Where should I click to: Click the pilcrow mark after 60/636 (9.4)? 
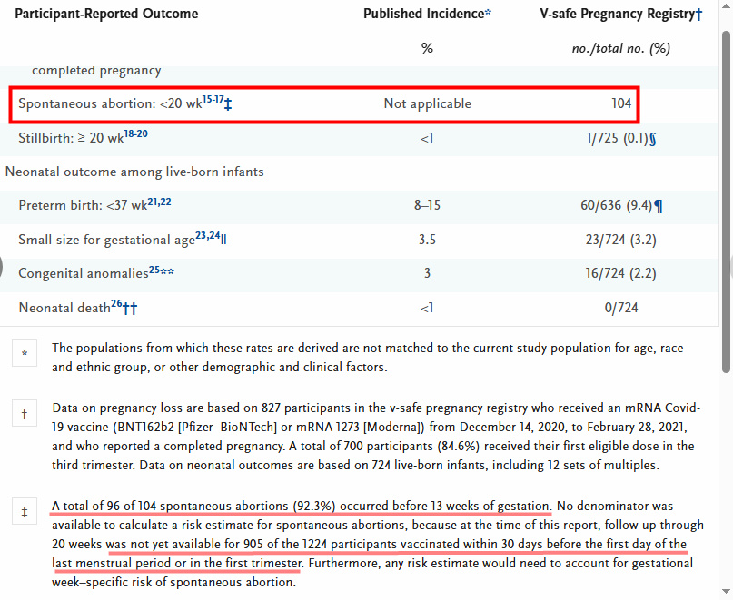(659, 206)
